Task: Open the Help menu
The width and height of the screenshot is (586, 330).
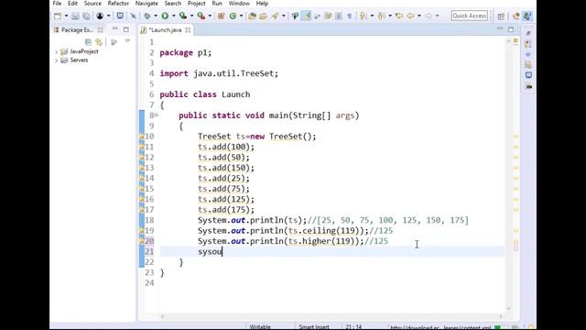Action: [262, 4]
